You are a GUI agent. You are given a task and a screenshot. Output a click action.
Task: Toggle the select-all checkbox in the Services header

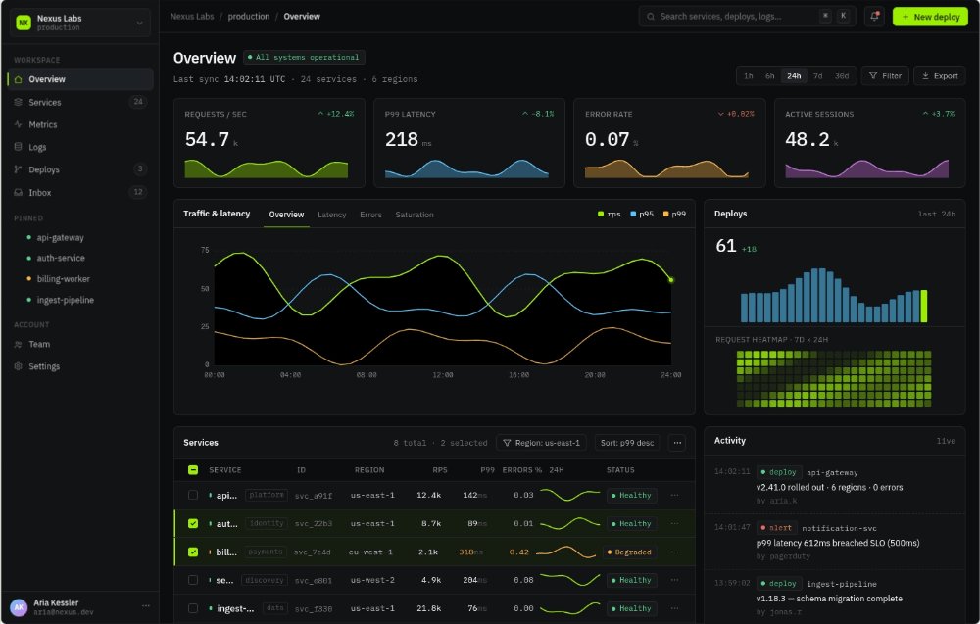point(193,470)
